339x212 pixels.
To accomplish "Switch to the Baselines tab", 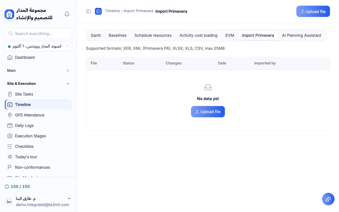I will pyautogui.click(x=118, y=35).
